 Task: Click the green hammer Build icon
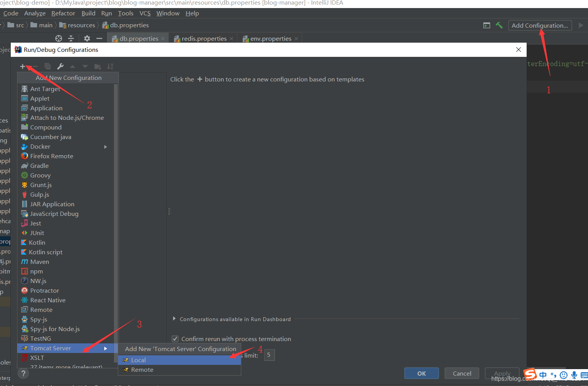click(x=499, y=25)
